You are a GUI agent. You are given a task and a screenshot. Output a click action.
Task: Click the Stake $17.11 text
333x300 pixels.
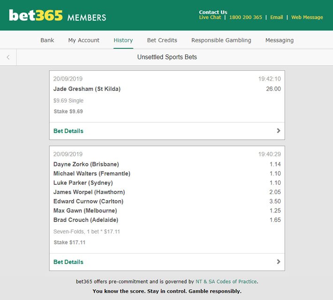pyautogui.click(x=69, y=242)
